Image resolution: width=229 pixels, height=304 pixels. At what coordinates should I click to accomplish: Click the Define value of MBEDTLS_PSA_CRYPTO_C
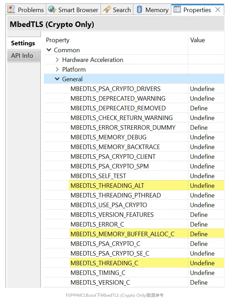199,244
